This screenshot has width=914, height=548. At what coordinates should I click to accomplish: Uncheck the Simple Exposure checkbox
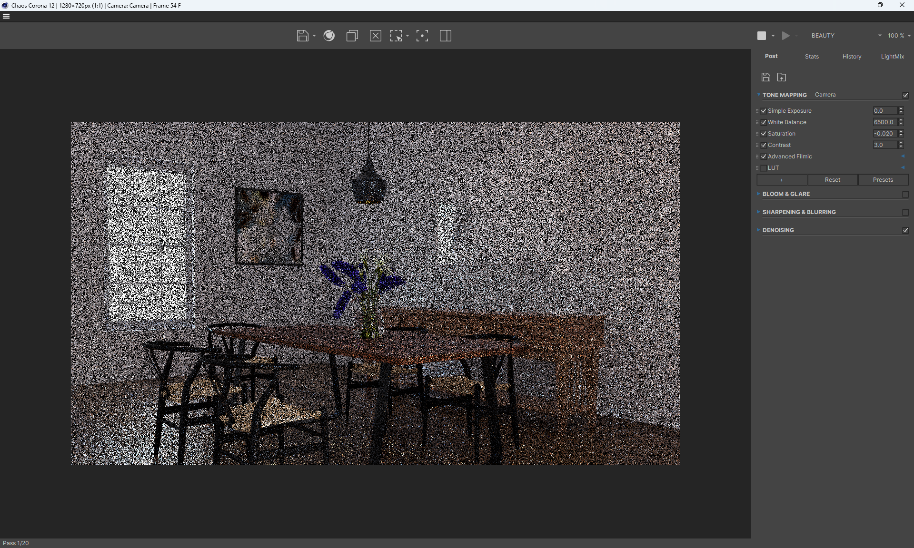click(x=764, y=111)
